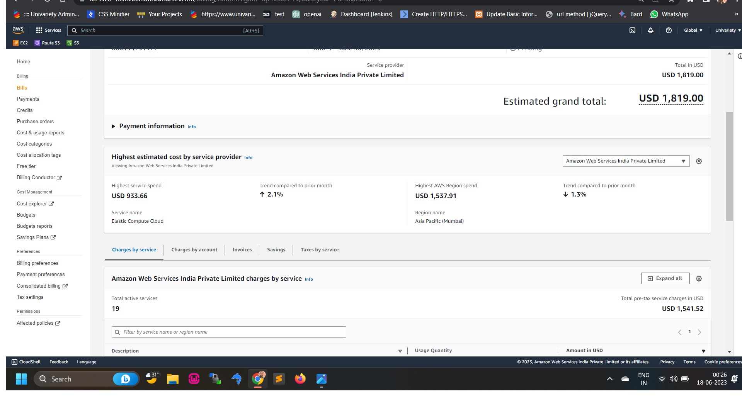742x417 pixels.
Task: Open S3 shortcut in favorites bar
Action: 73,43
